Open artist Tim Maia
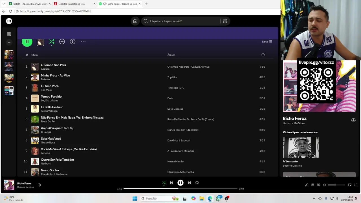 coord(46,90)
